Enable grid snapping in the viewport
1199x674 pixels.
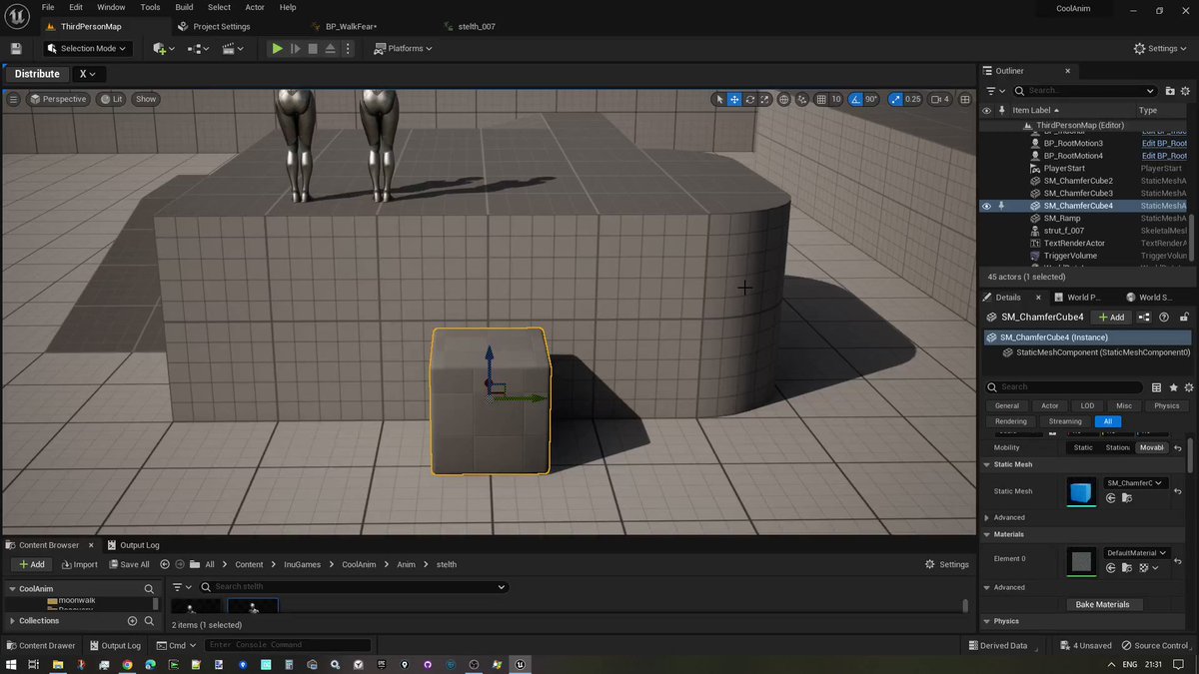[x=820, y=99]
